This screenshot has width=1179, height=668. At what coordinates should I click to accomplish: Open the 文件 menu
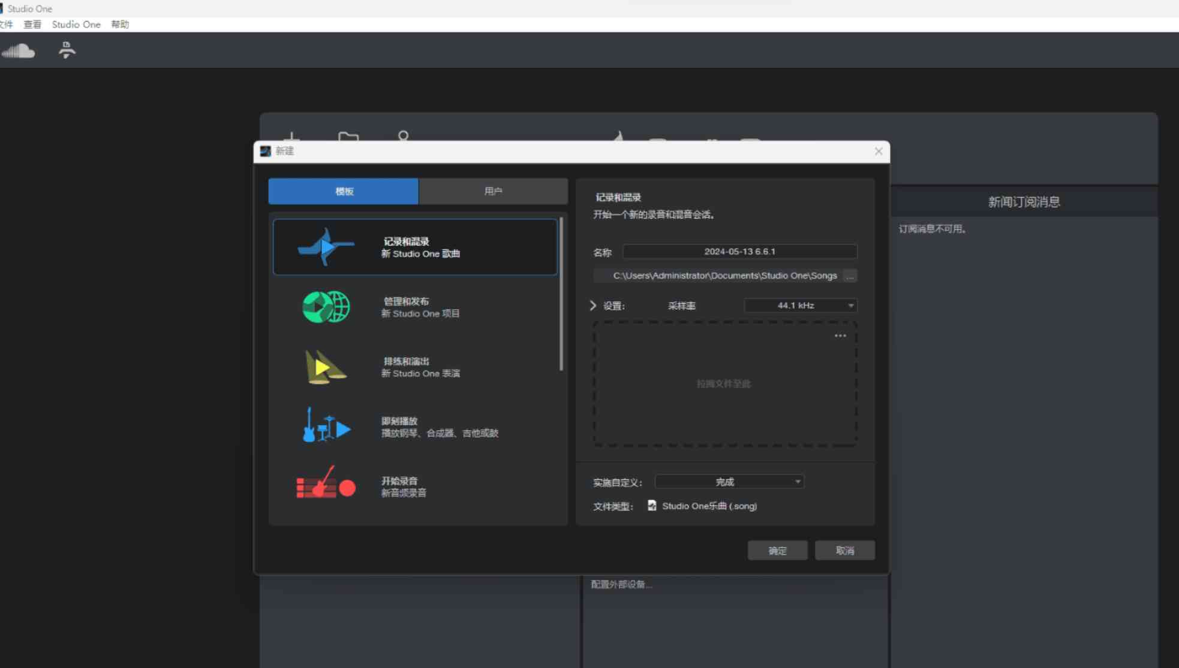click(6, 25)
